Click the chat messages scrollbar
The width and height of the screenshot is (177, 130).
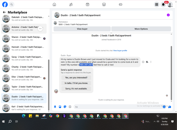[x=171, y=73]
